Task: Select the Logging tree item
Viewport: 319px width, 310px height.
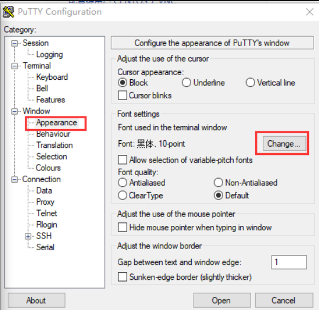Action: point(50,54)
